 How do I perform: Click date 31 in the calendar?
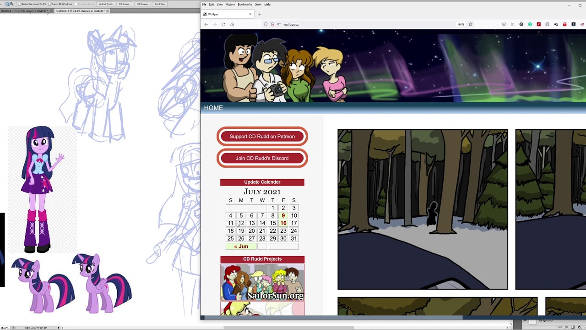pyautogui.click(x=294, y=238)
